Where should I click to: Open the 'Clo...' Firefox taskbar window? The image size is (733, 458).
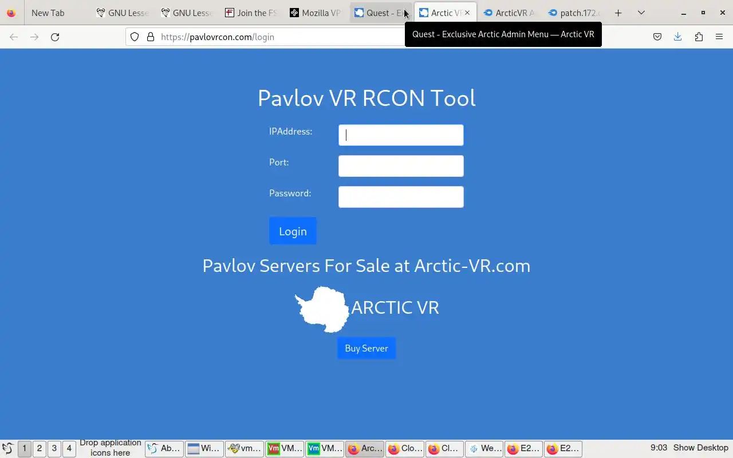coord(405,448)
